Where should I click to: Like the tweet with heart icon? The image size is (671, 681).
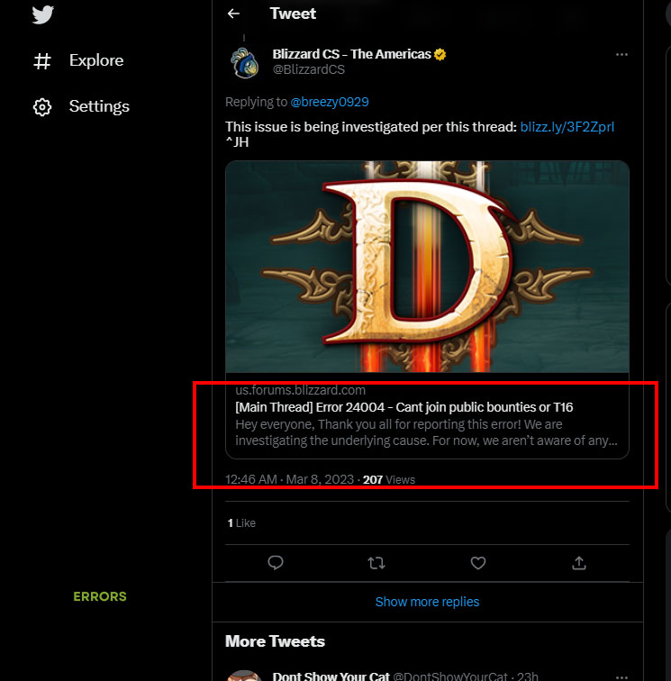click(477, 563)
